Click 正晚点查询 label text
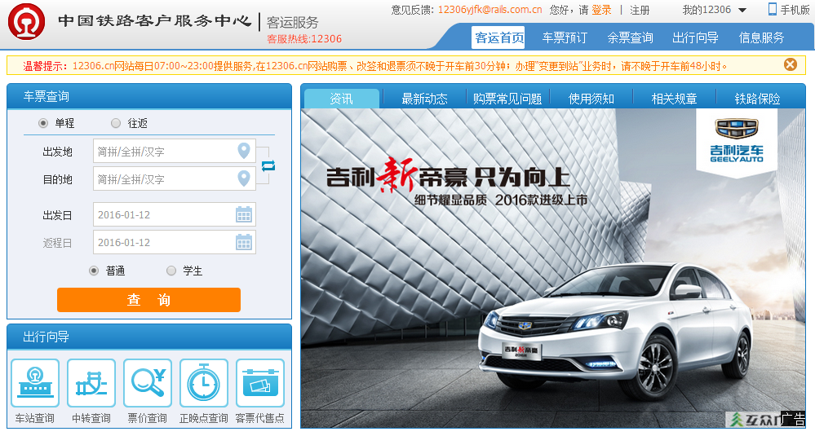 pos(204,418)
